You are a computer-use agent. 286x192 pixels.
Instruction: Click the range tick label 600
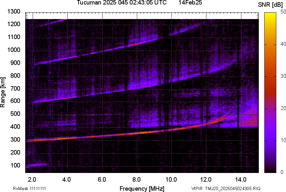(x=15, y=101)
